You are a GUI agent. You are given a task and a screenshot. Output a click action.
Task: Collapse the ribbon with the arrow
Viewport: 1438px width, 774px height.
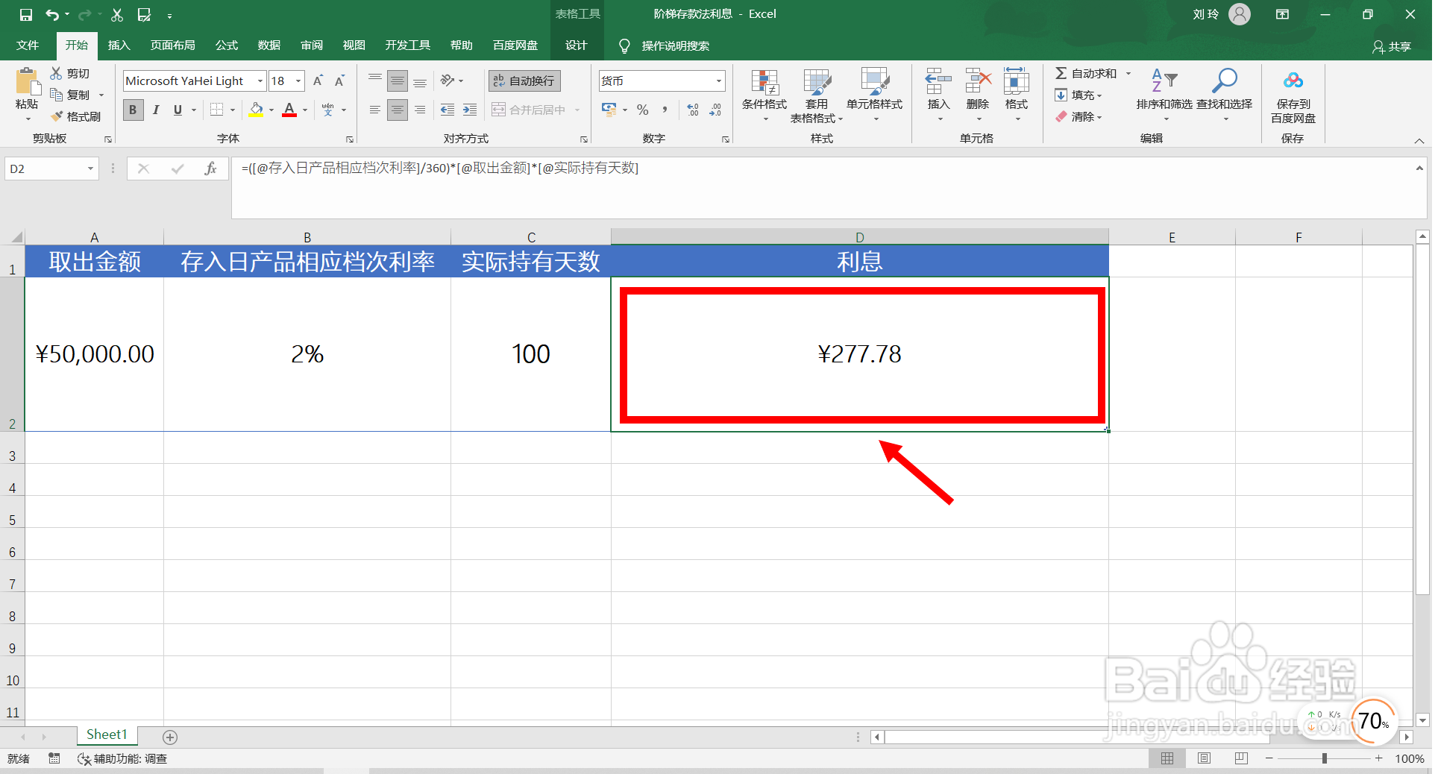click(x=1419, y=141)
